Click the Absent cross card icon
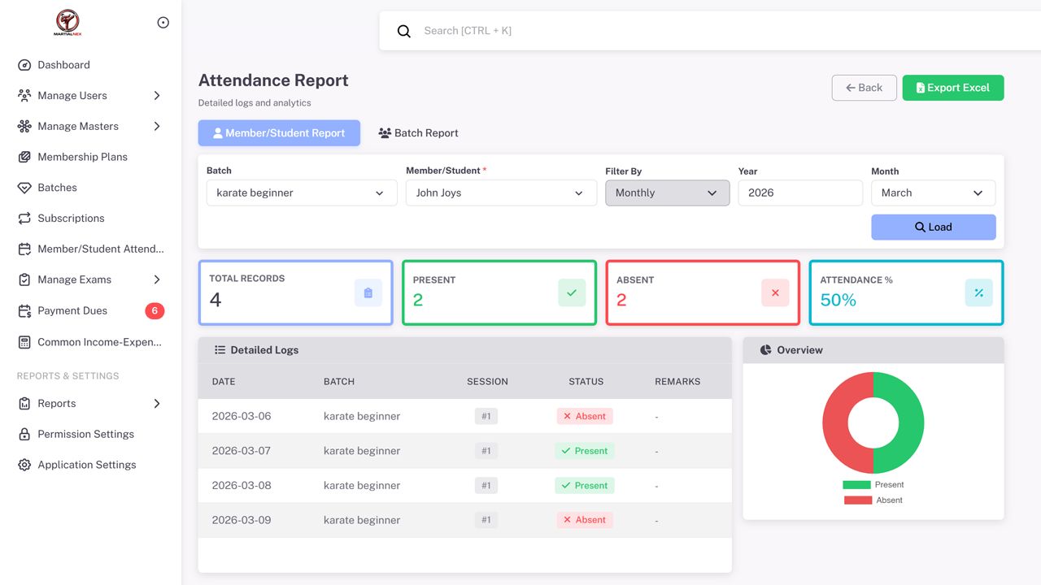The height and width of the screenshot is (585, 1041). 774,292
